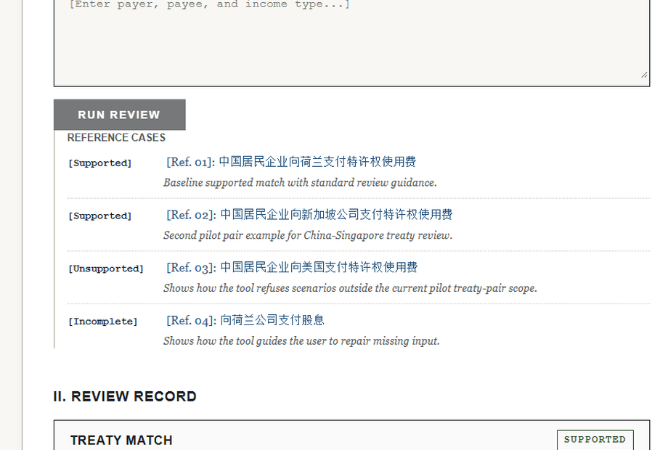This screenshot has width=668, height=450.
Task: Click inside the payer, payee, income type textarea
Action: point(351,44)
